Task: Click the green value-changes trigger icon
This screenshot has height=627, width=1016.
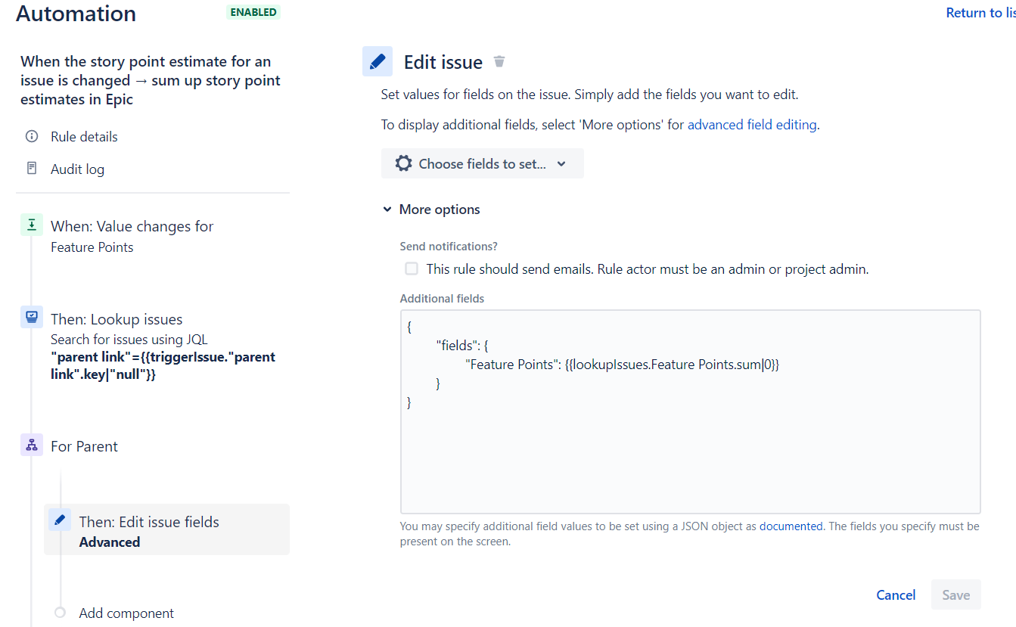Action: 31,225
